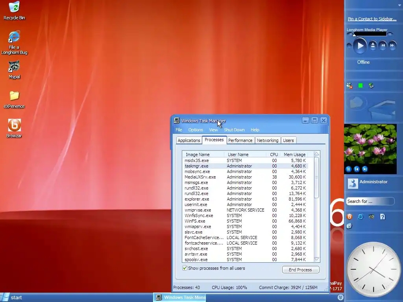Skip to previous track in Longhorn Media Player
The width and height of the screenshot is (403, 302).
point(383,46)
